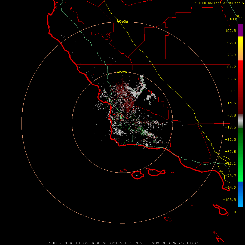This screenshot has height=245, width=245.
Task: Select the -109.8 legend value
Action: [229, 200]
